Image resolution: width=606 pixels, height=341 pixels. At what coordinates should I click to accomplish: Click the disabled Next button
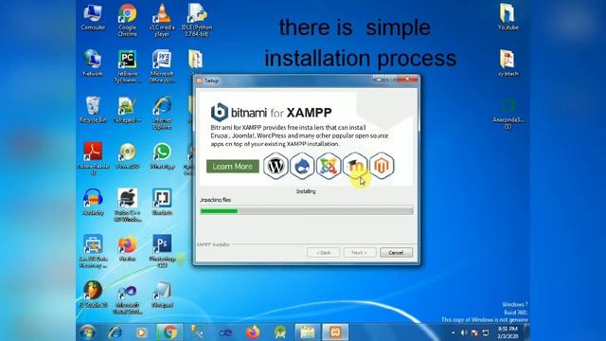pyautogui.click(x=360, y=253)
